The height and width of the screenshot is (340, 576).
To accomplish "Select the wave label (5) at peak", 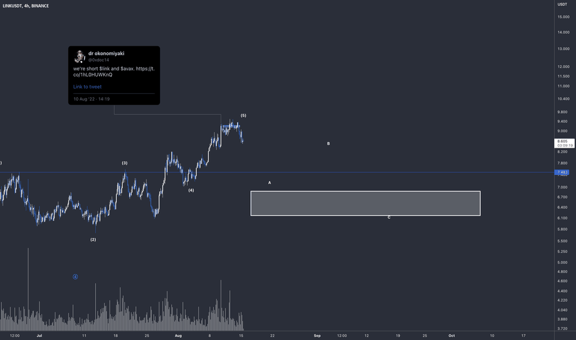I will point(244,116).
